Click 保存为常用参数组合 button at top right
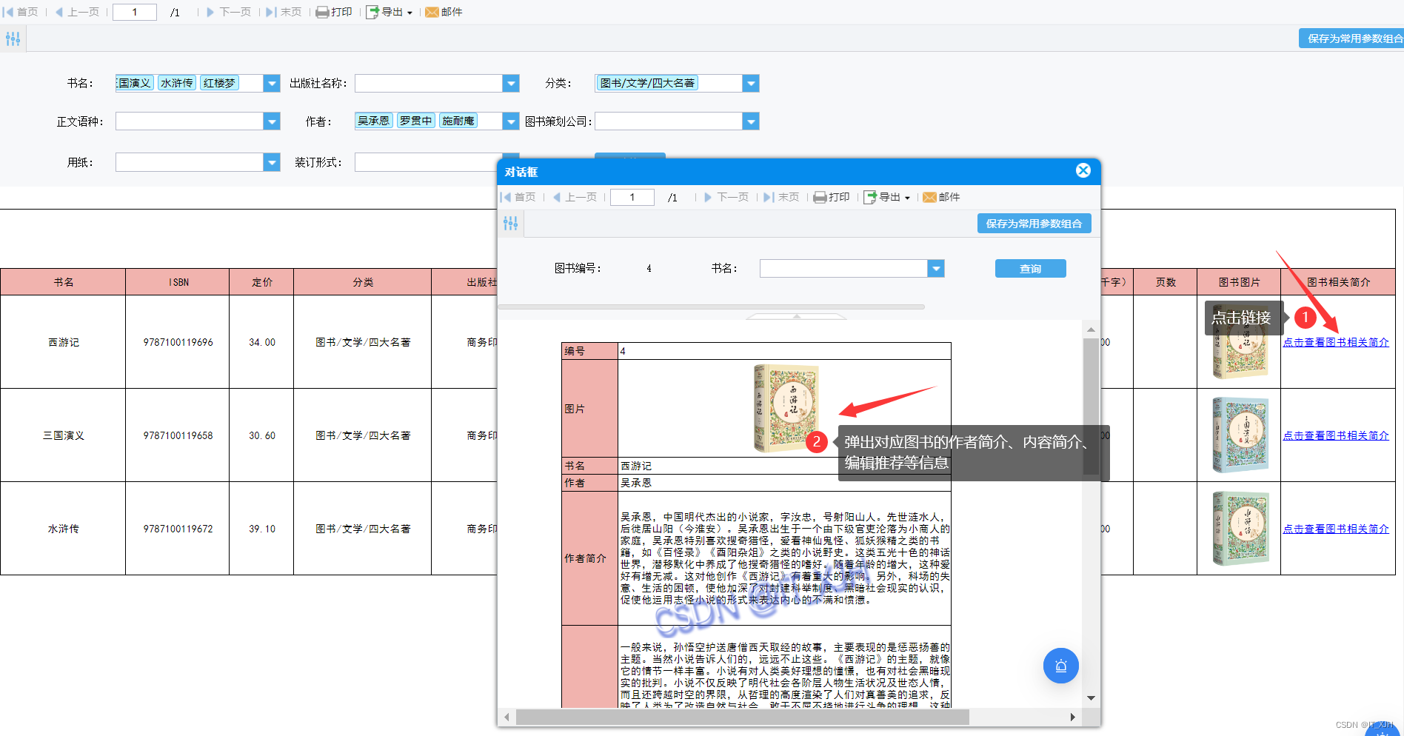 pos(1351,39)
